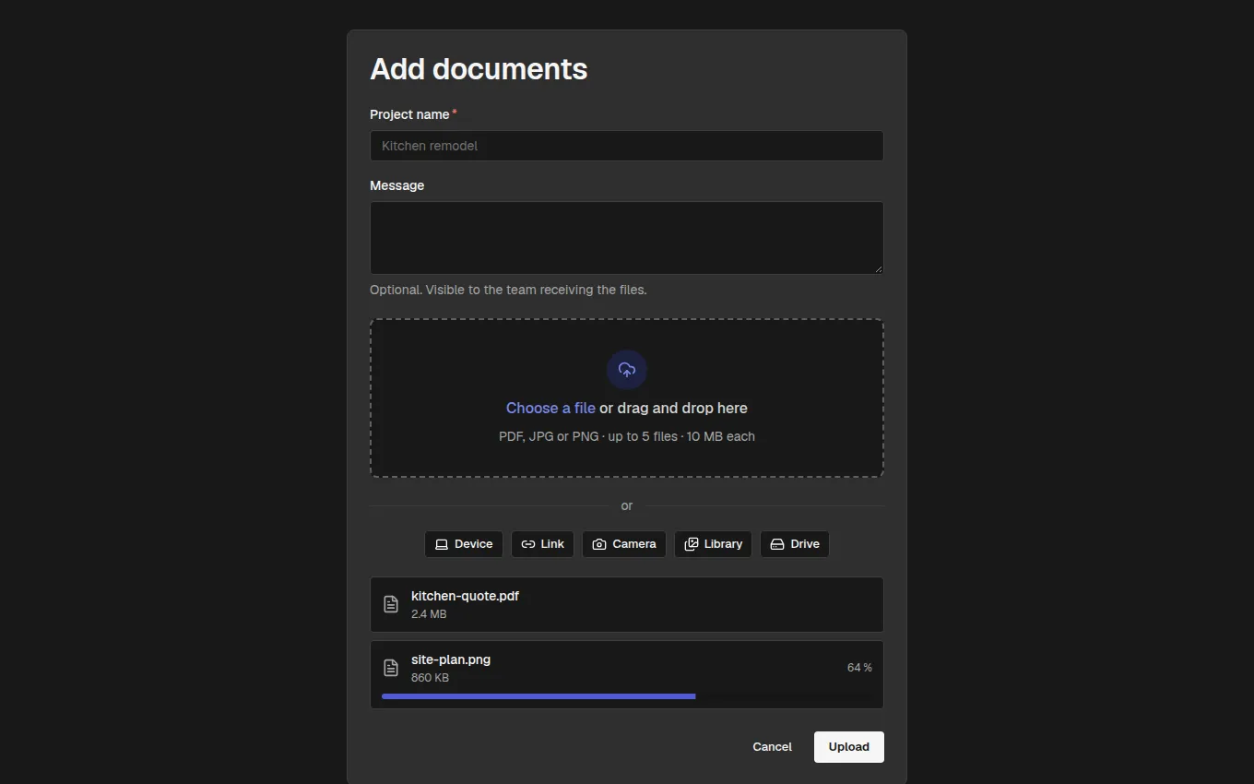Click the 'or drag and drop here' text
This screenshot has width=1254, height=784.
pos(673,408)
